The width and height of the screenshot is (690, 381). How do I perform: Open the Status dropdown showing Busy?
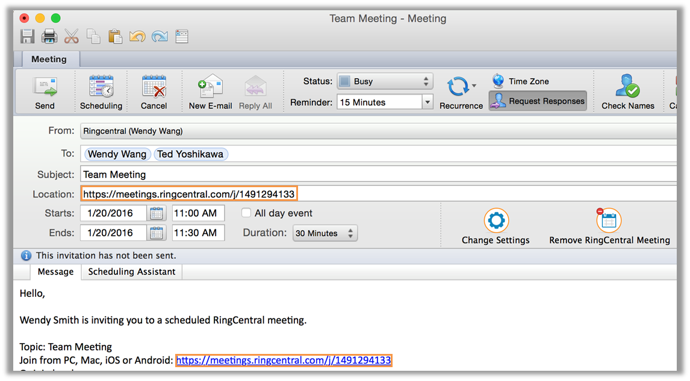coord(385,81)
